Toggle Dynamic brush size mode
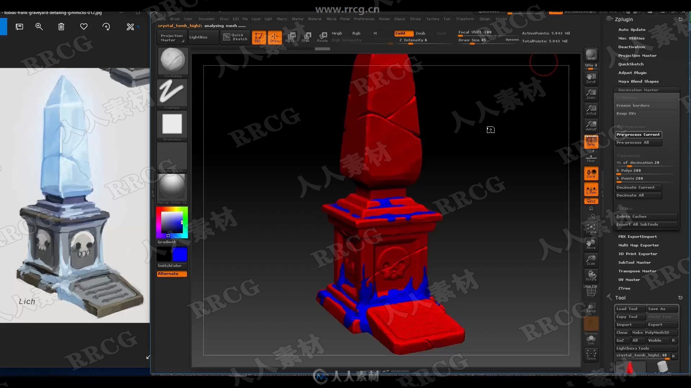Viewport: 691px width, 388px height. coord(512,39)
